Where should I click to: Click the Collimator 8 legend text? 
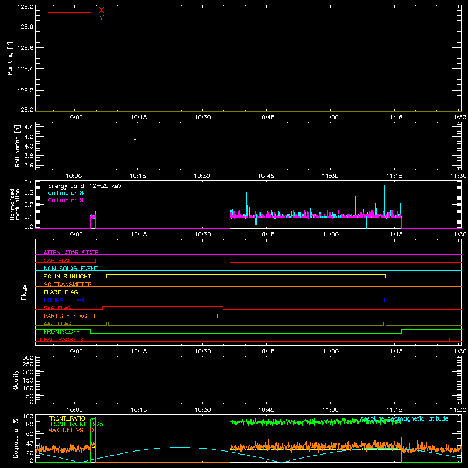coord(66,193)
